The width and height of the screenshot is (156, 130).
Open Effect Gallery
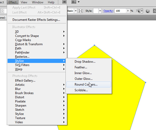[37, 81]
